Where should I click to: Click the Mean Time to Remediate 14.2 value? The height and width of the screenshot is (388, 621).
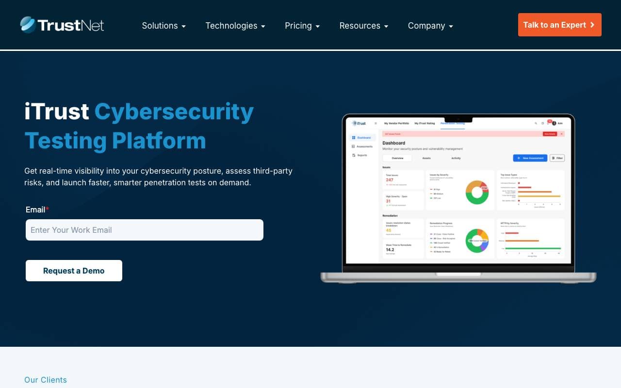(390, 250)
